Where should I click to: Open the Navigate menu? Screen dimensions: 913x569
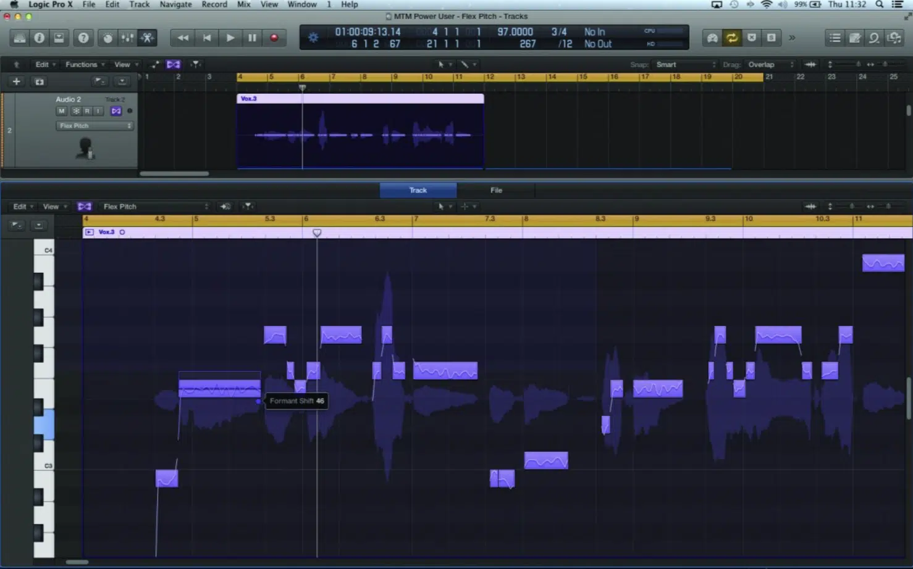(176, 4)
